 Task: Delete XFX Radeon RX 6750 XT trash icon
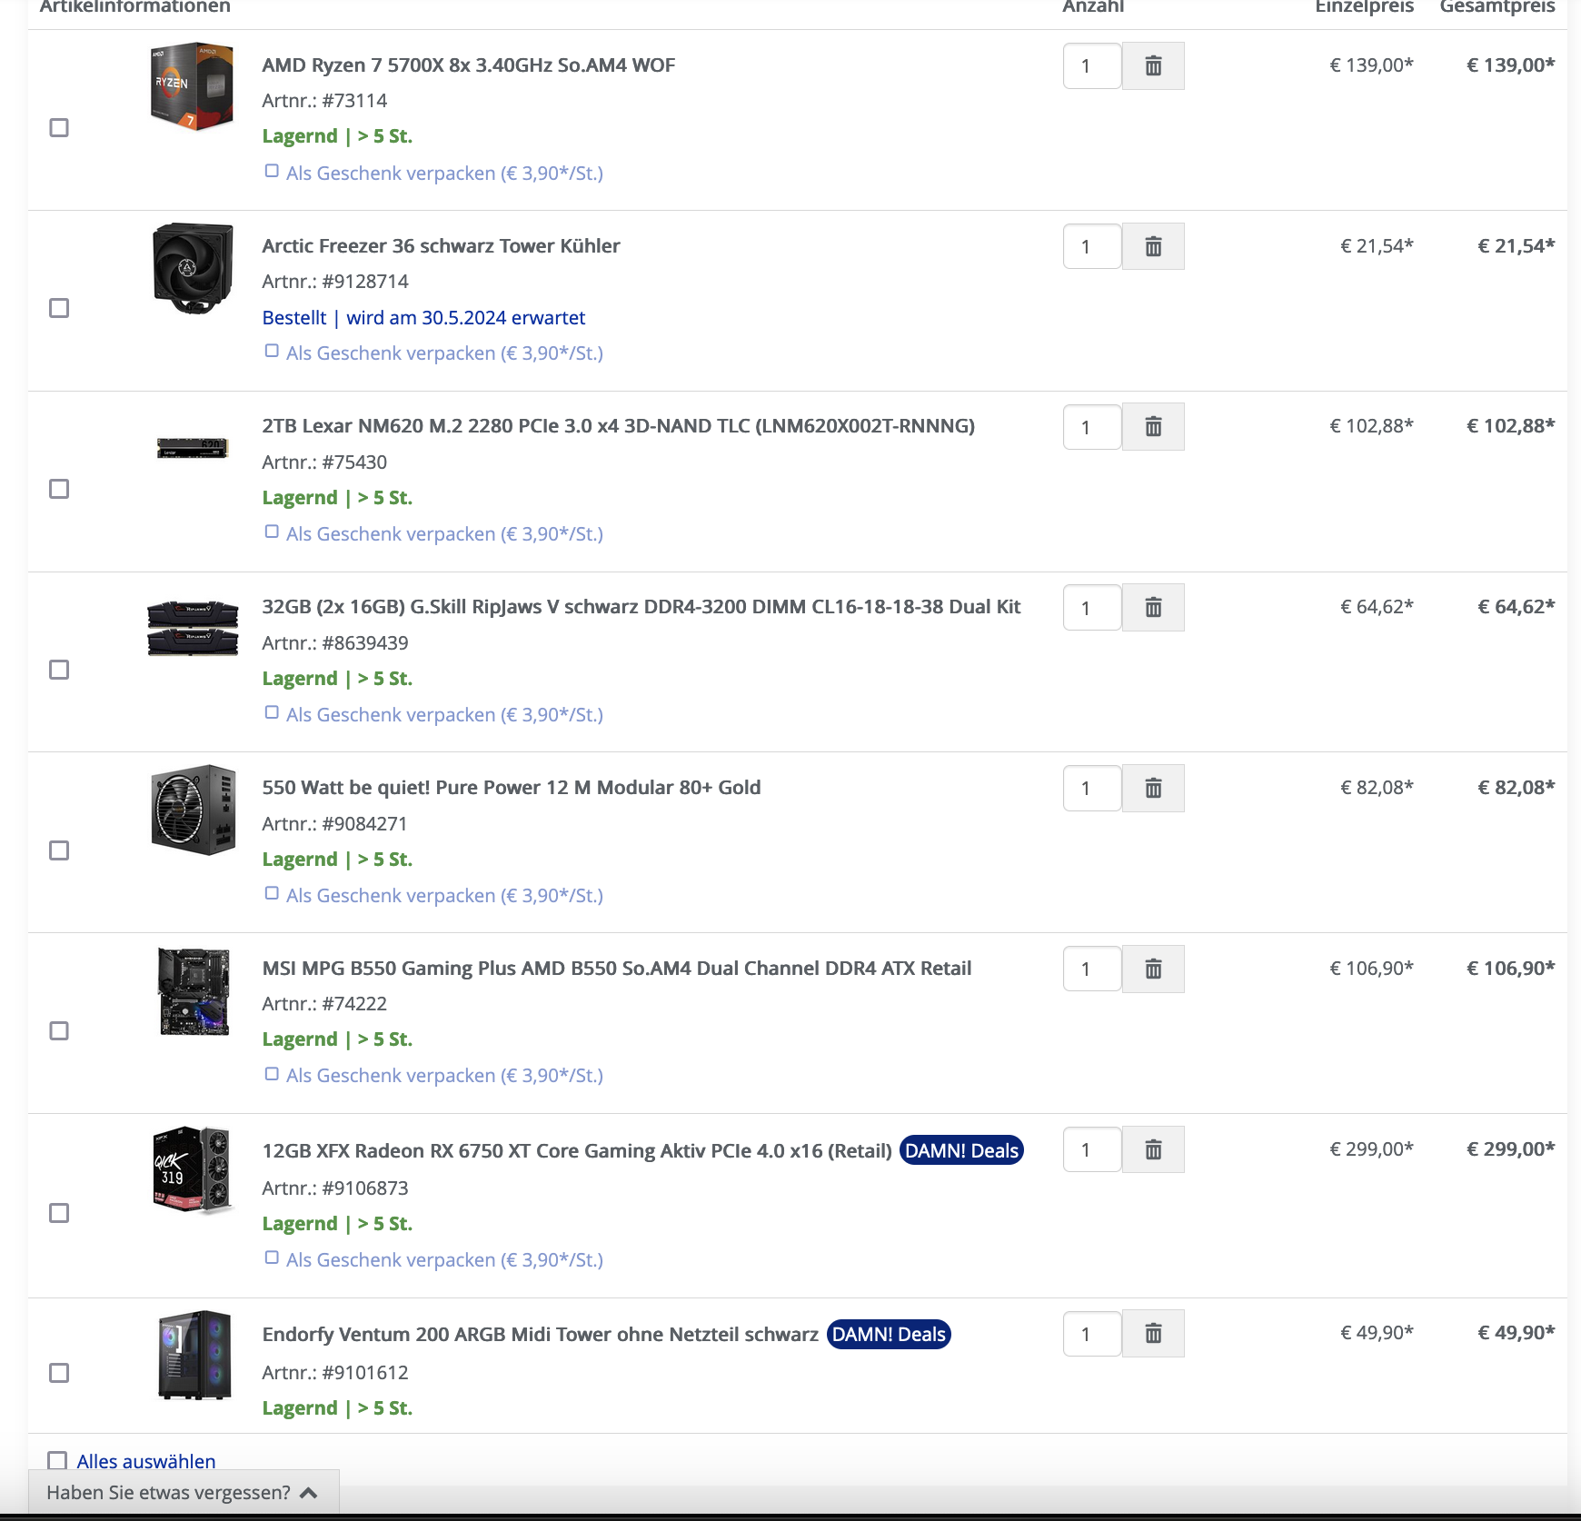click(x=1153, y=1149)
